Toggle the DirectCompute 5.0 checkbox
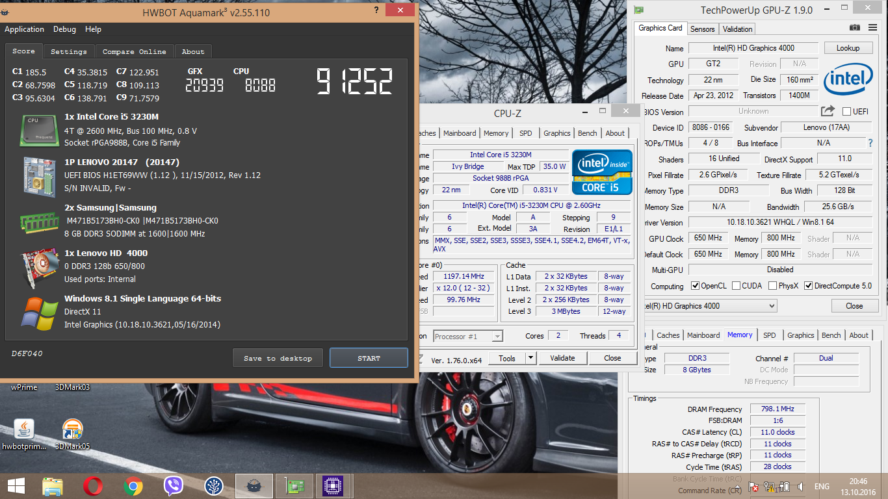This screenshot has width=888, height=499. pyautogui.click(x=809, y=286)
